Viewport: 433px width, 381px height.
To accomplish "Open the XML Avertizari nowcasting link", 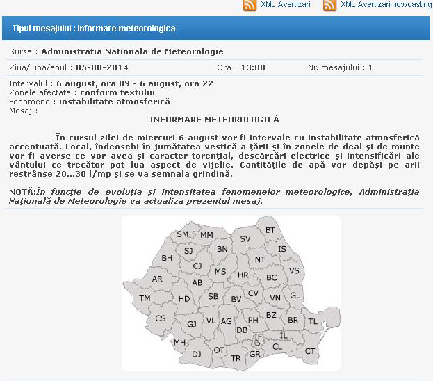I will 386,5.
